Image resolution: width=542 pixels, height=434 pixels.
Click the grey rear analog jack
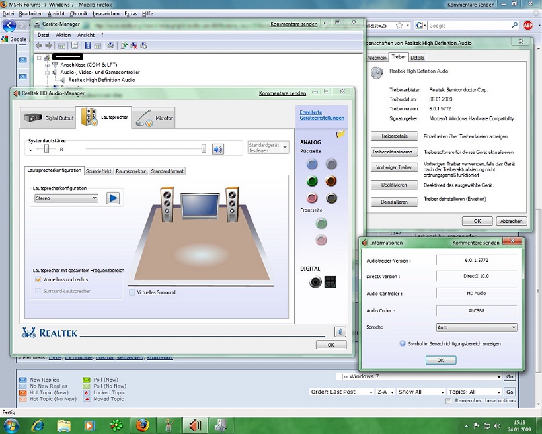(331, 164)
